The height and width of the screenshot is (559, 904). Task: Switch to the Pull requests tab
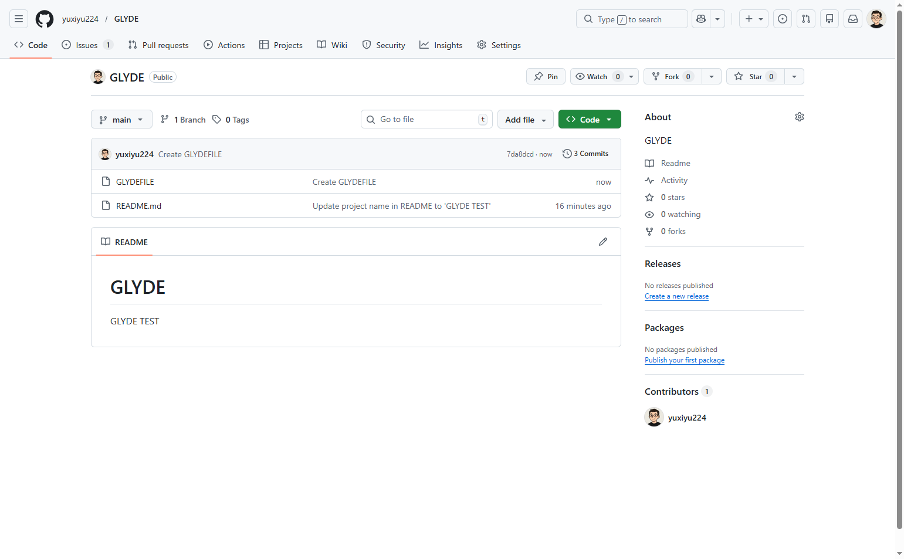coord(158,45)
